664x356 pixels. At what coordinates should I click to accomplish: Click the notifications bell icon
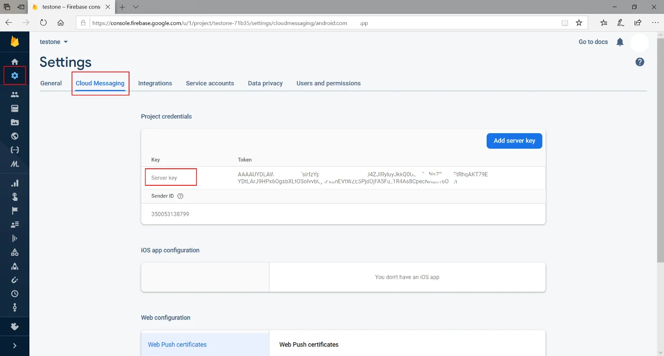[x=620, y=42]
